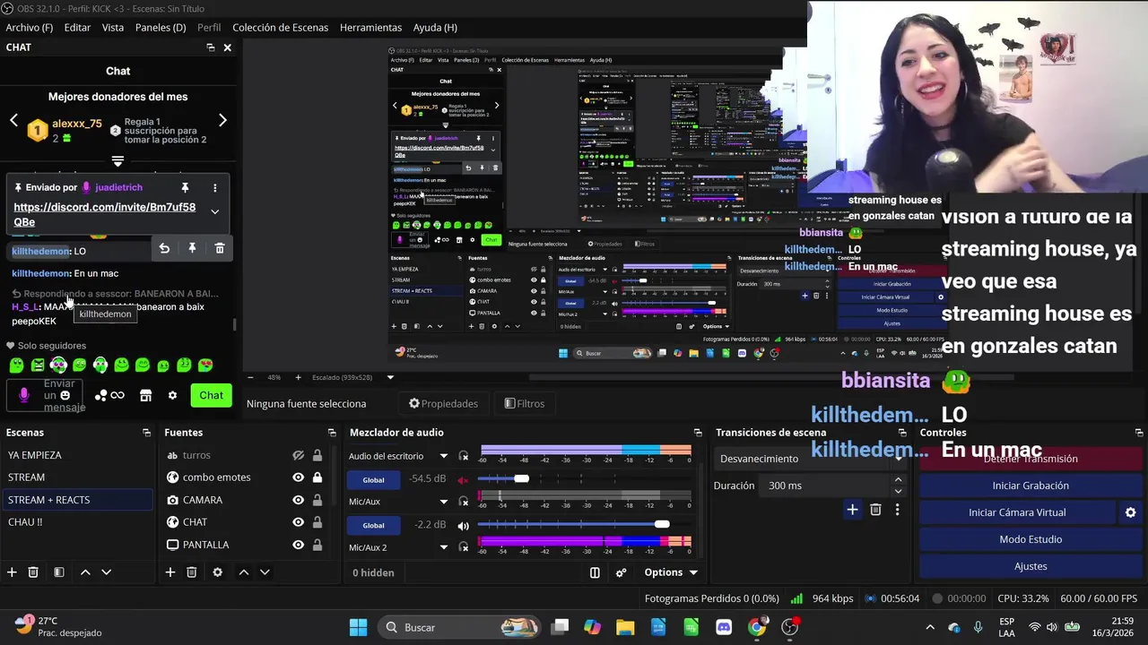Open source properties gear in Fuentes toolbar
Image resolution: width=1148 pixels, height=645 pixels.
[217, 572]
